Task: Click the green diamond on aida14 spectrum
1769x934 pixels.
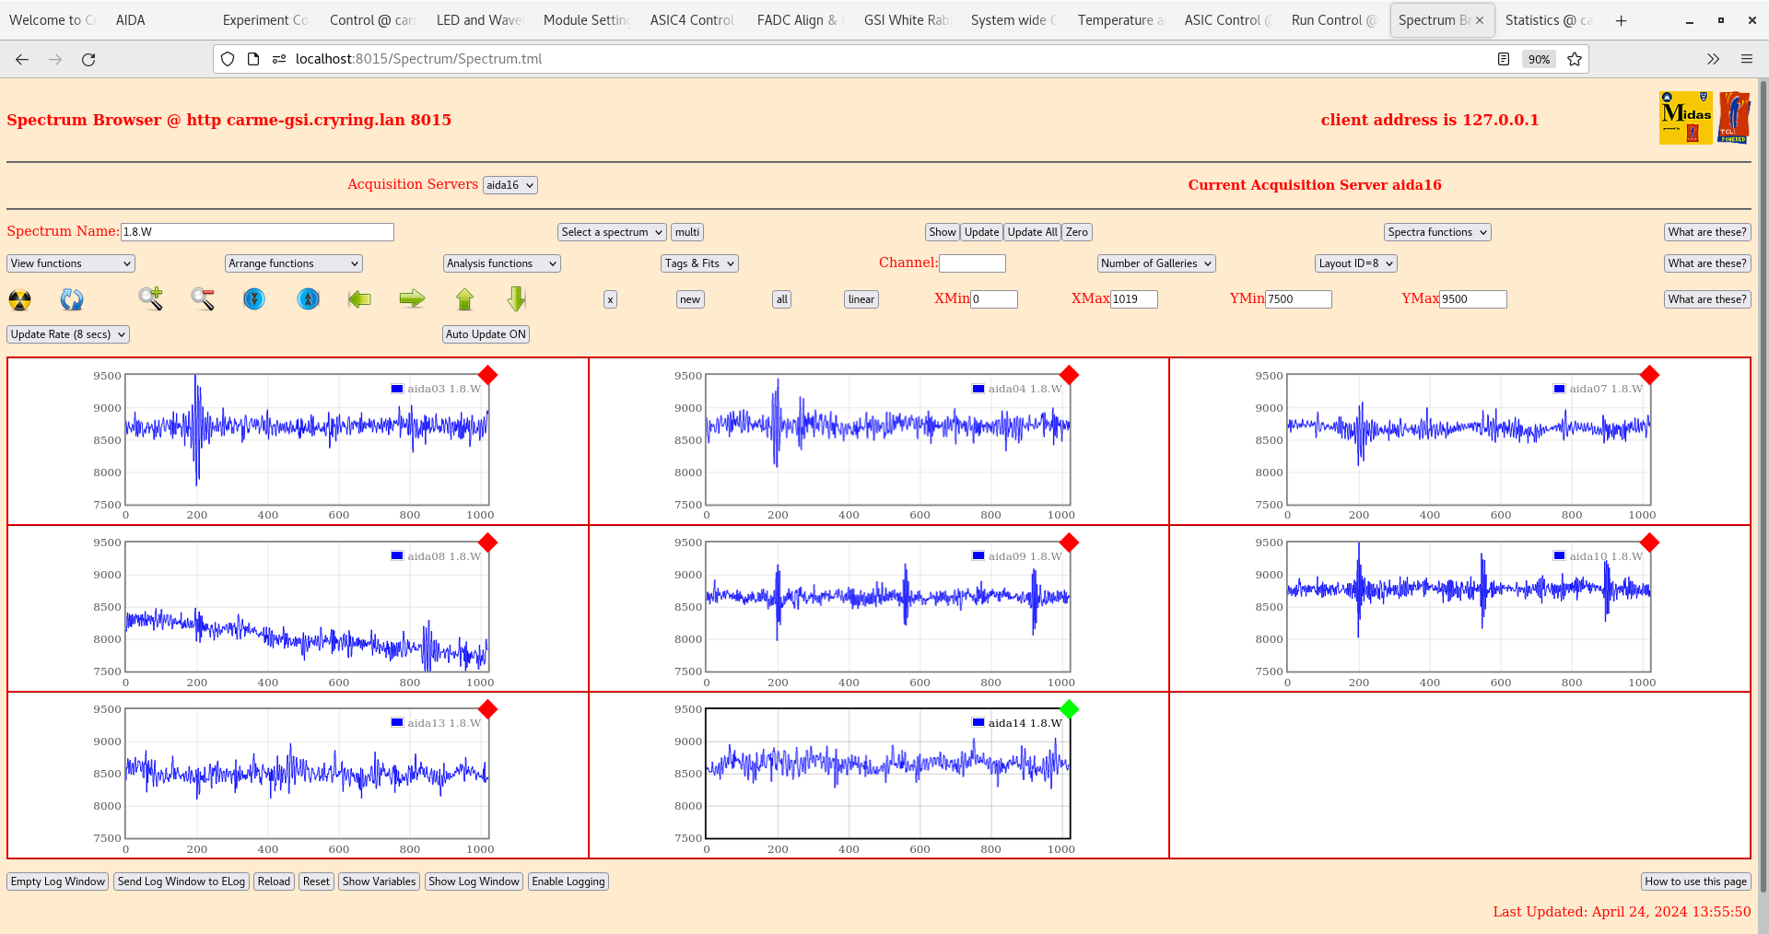Action: (1069, 710)
